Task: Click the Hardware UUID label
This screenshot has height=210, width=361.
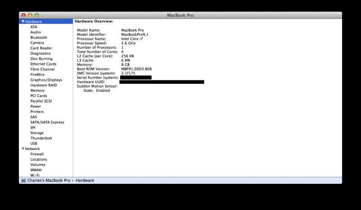Action: pos(91,82)
